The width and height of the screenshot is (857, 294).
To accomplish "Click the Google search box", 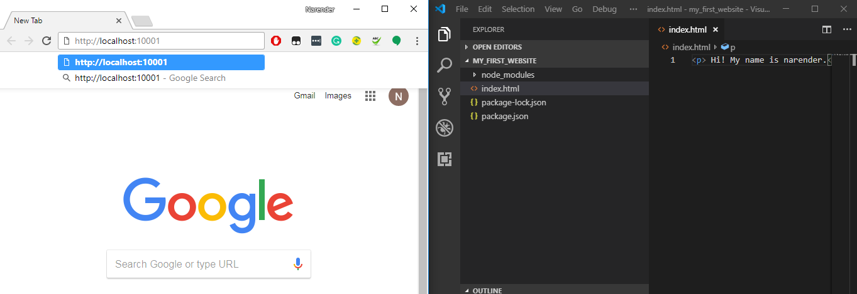I will pos(209,264).
